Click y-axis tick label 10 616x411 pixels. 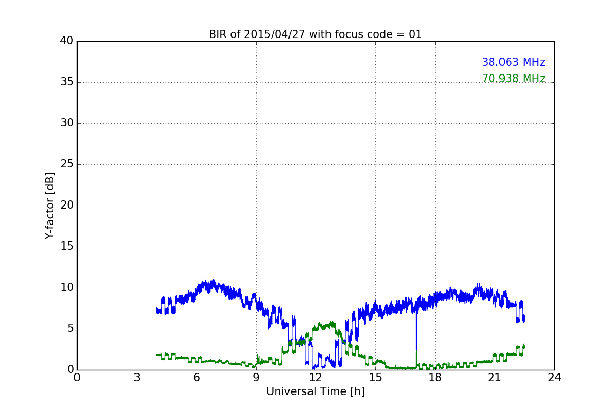point(67,288)
